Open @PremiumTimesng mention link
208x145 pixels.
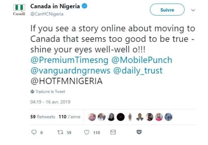(69, 60)
